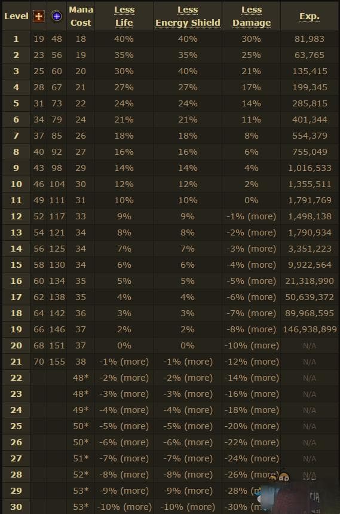340x514 pixels.
Task: Select the Level 20 row label
Action: click(16, 345)
